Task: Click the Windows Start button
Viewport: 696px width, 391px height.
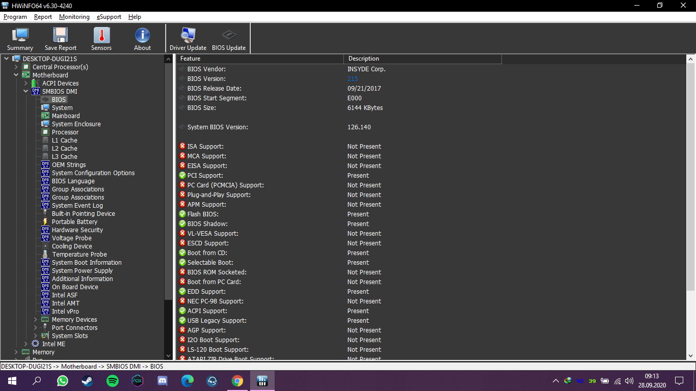Action: (12, 380)
